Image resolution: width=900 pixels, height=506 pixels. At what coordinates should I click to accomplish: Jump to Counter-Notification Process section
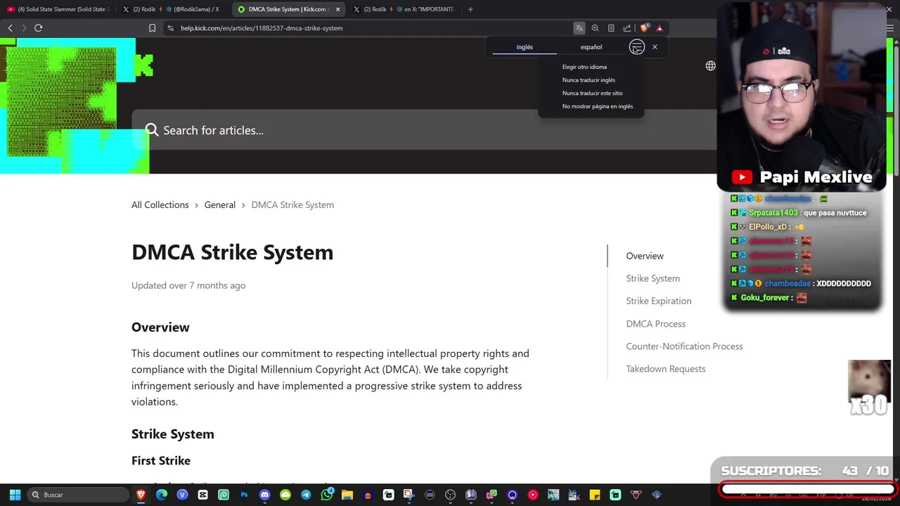[x=684, y=346]
